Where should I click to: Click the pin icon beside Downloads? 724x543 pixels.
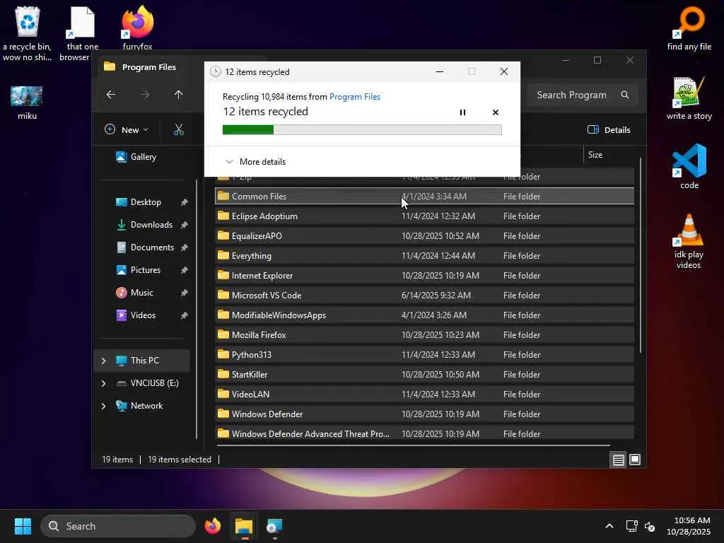pyautogui.click(x=185, y=225)
